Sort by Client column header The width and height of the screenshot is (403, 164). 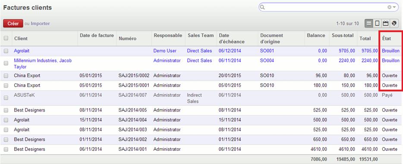pyautogui.click(x=21, y=38)
